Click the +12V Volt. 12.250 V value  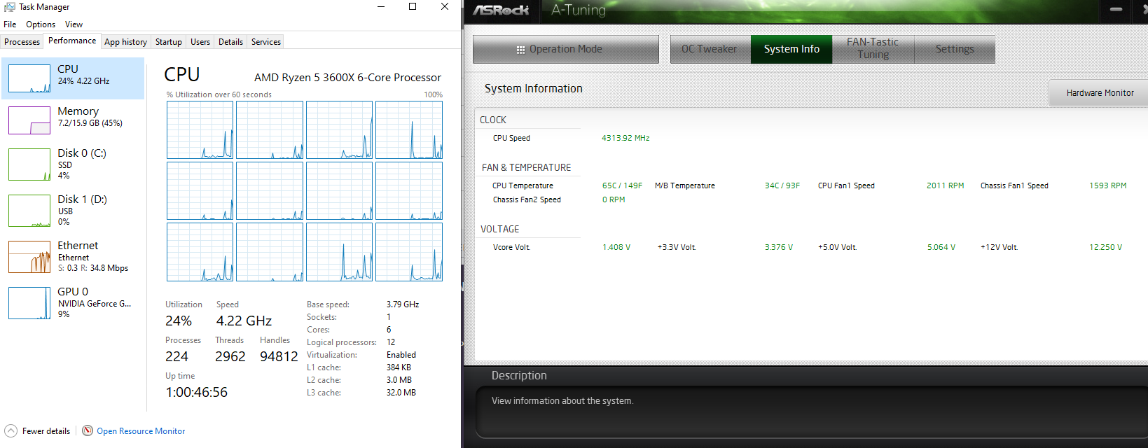1106,247
